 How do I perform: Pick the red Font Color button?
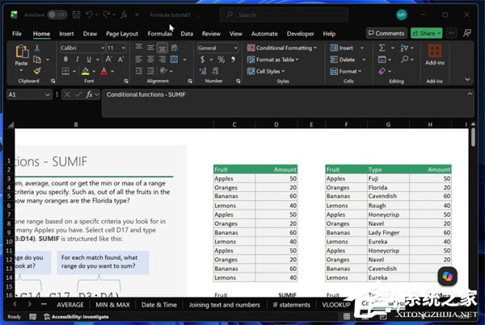click(104, 71)
